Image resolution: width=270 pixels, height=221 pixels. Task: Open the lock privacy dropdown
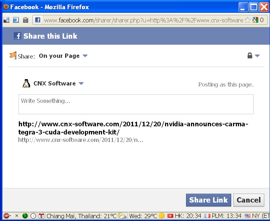coord(253,56)
